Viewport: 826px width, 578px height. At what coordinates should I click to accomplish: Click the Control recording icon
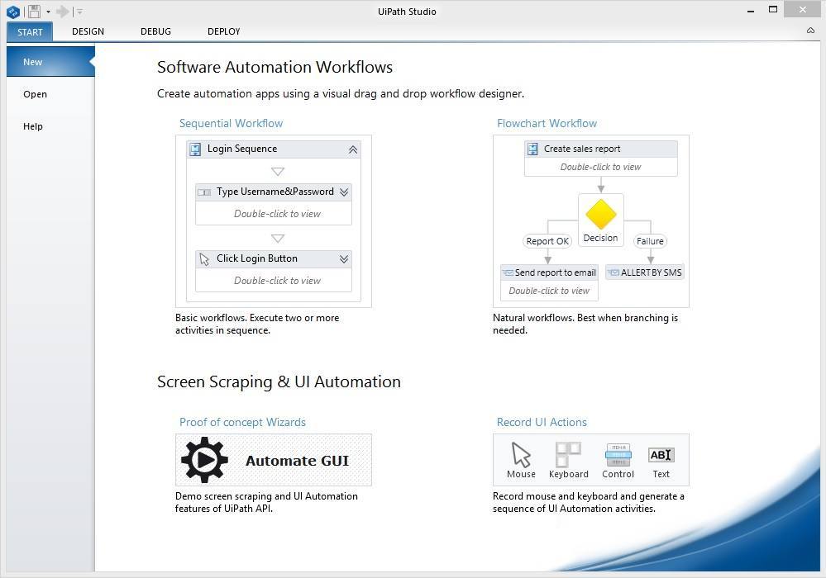point(618,454)
